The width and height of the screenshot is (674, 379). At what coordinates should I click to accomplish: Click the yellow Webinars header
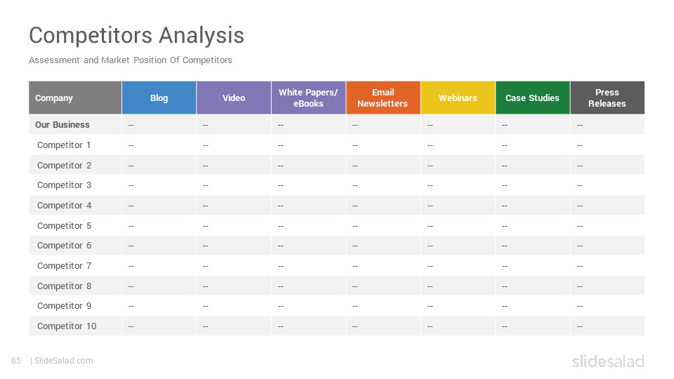pos(458,98)
